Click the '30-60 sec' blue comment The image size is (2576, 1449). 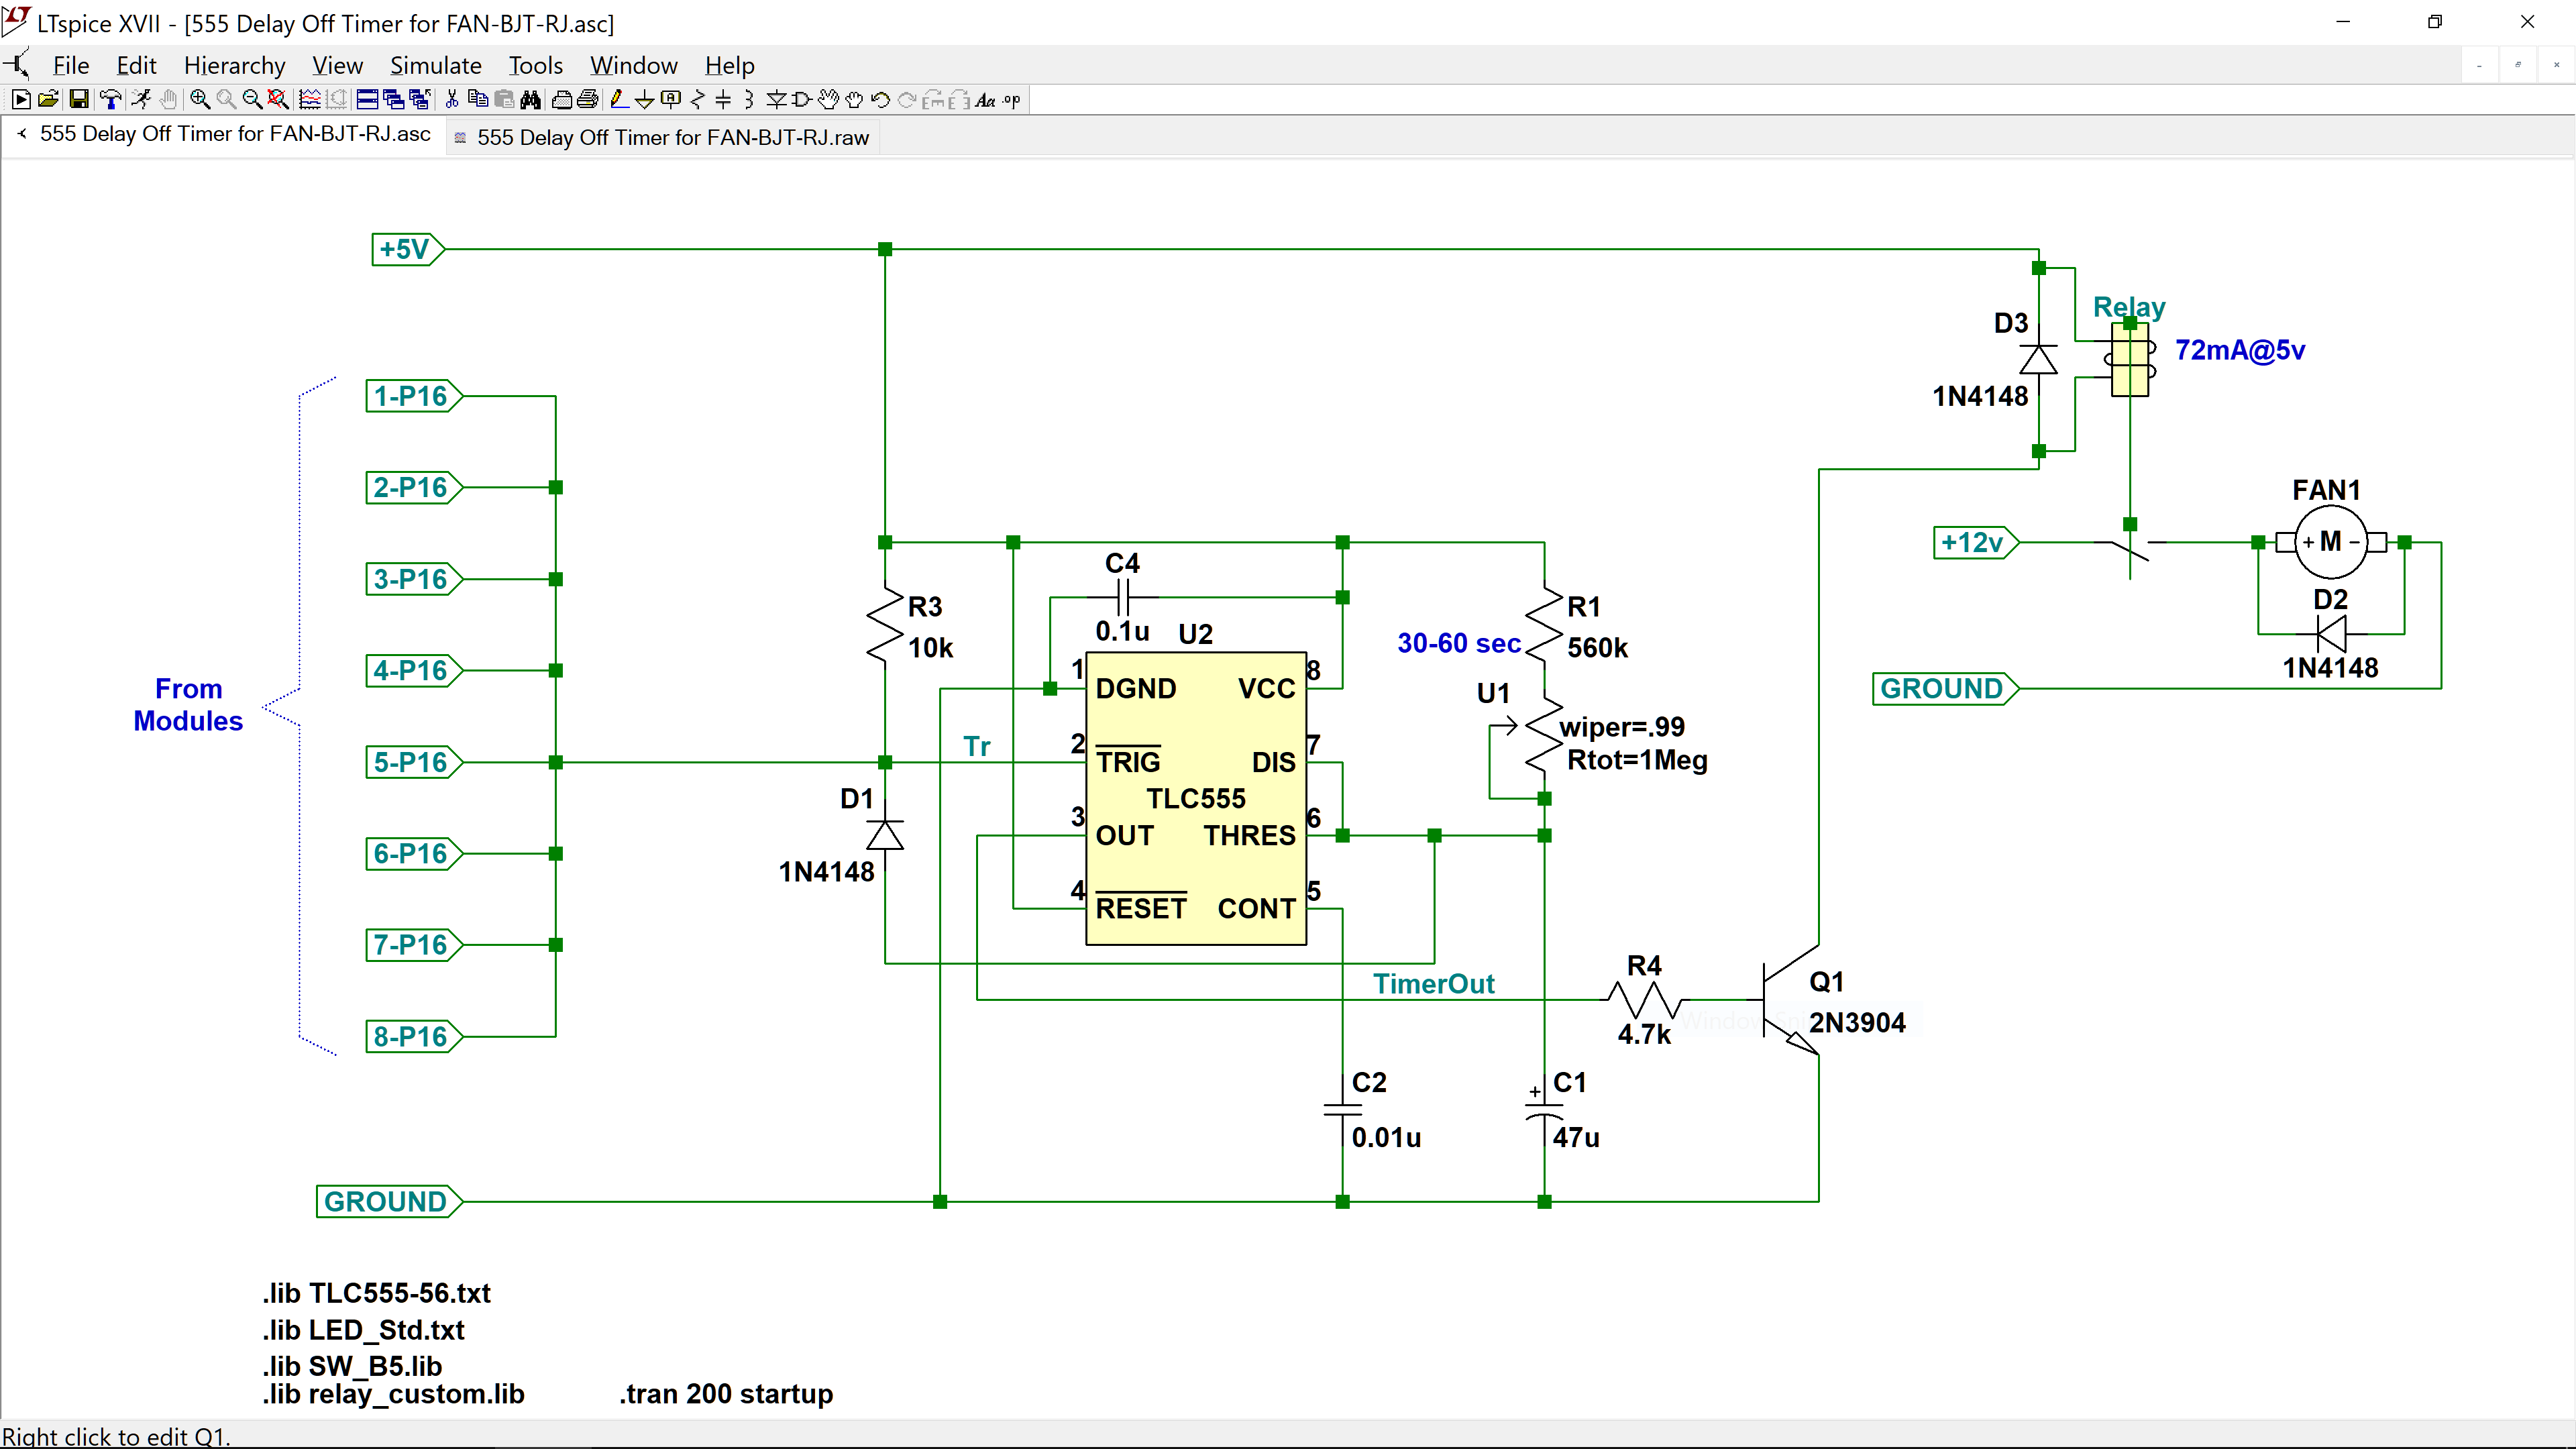pos(1459,643)
